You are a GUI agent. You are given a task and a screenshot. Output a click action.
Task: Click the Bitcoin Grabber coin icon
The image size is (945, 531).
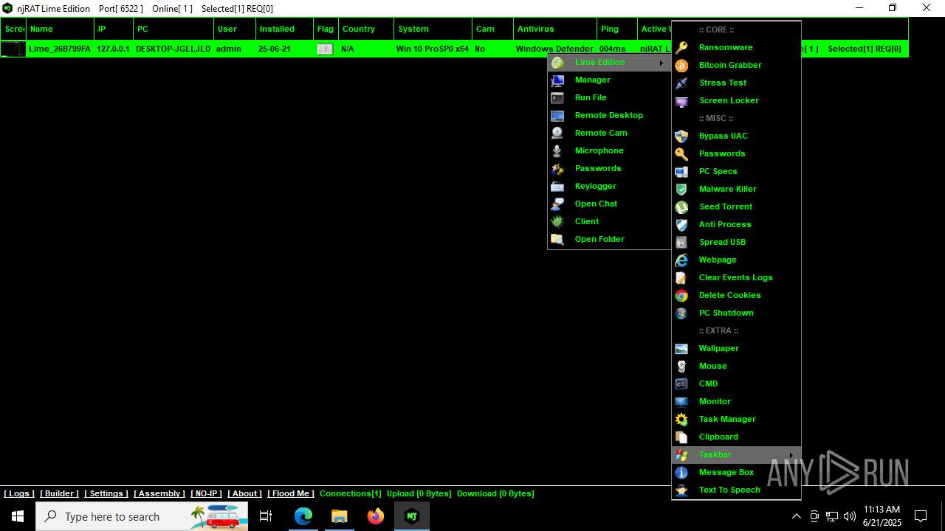681,65
